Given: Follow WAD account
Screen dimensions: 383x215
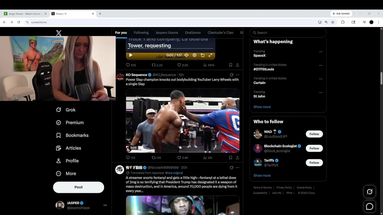Looking at the screenshot, I should [314, 134].
